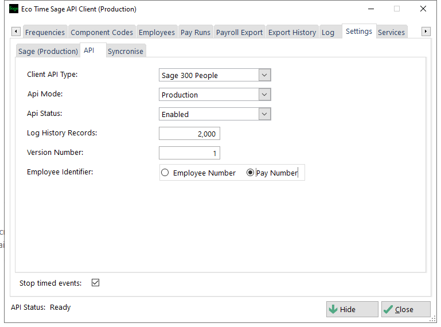Switch to the Component Codes tab
Screen dimensions: 441x327
(102, 32)
